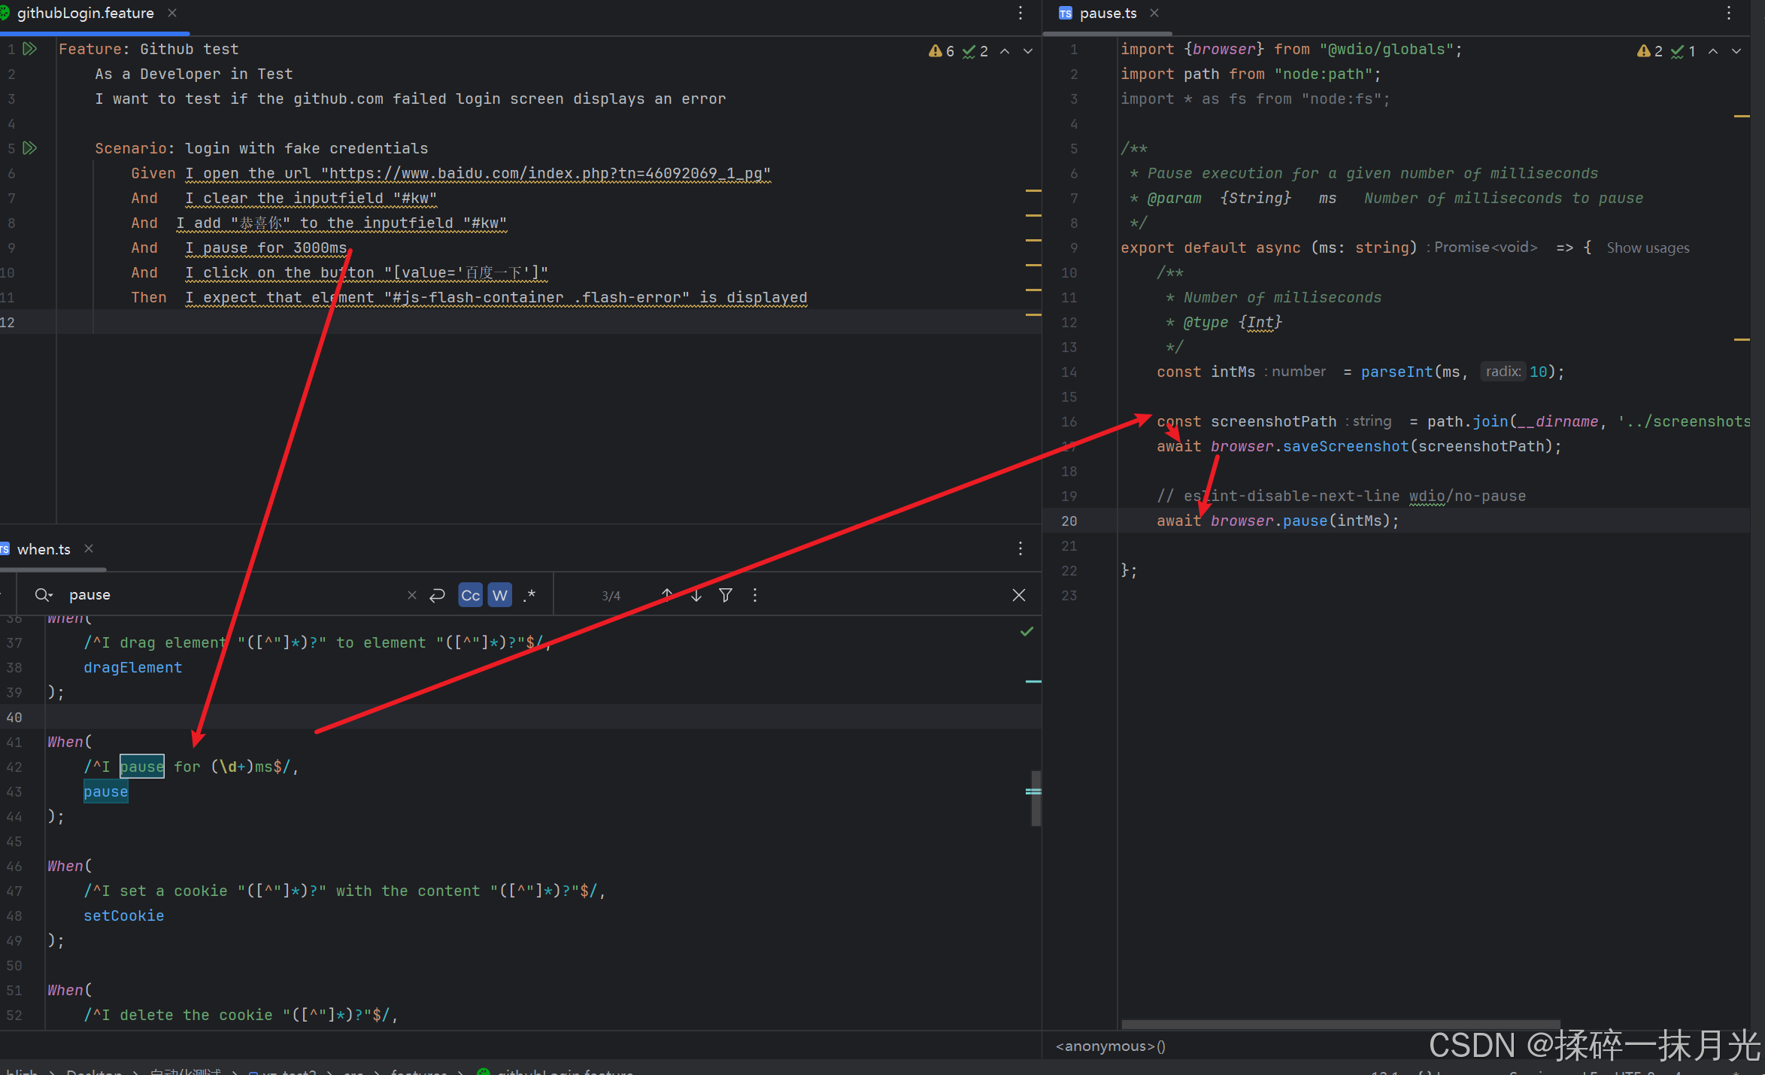Toggle Words (W) search option
1765x1075 pixels.
(x=499, y=595)
